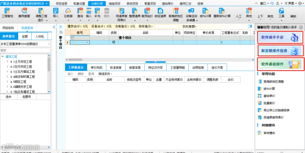Select A.6锚喷支护工程 tree item
The width and height of the screenshot is (305, 153).
(x=21, y=87)
